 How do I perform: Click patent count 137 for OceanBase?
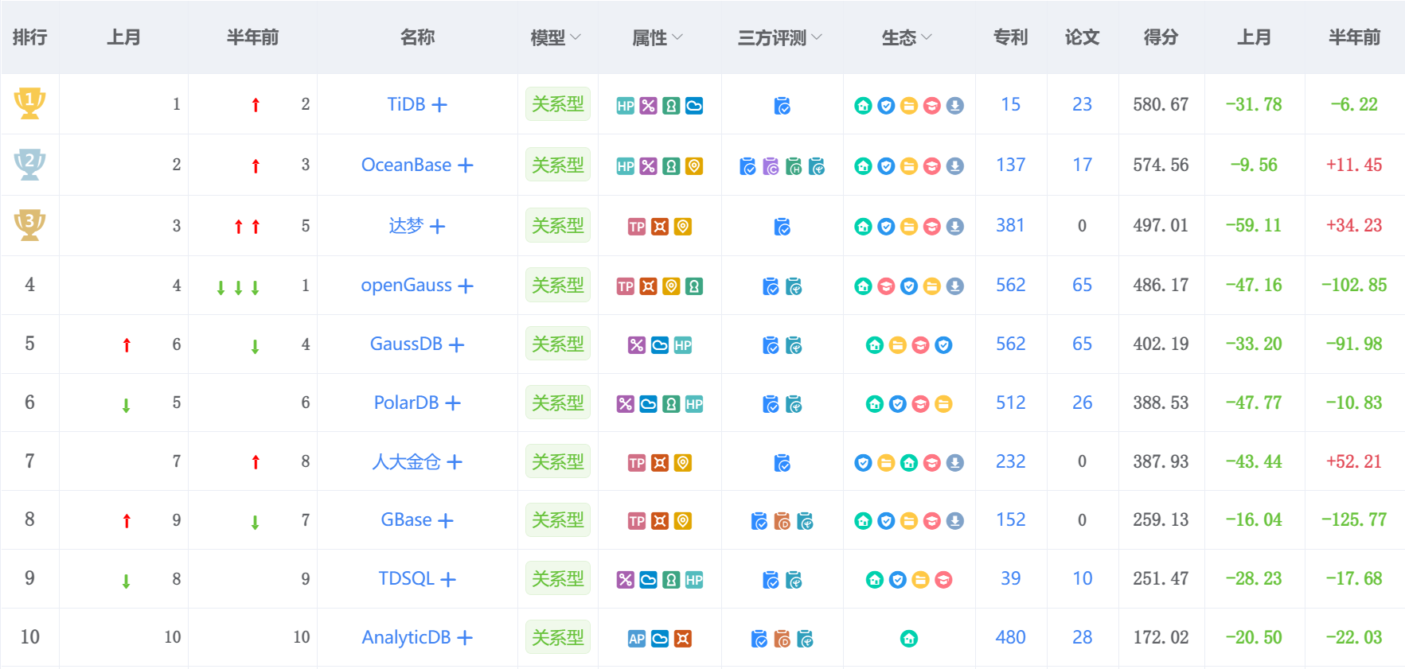(1011, 165)
